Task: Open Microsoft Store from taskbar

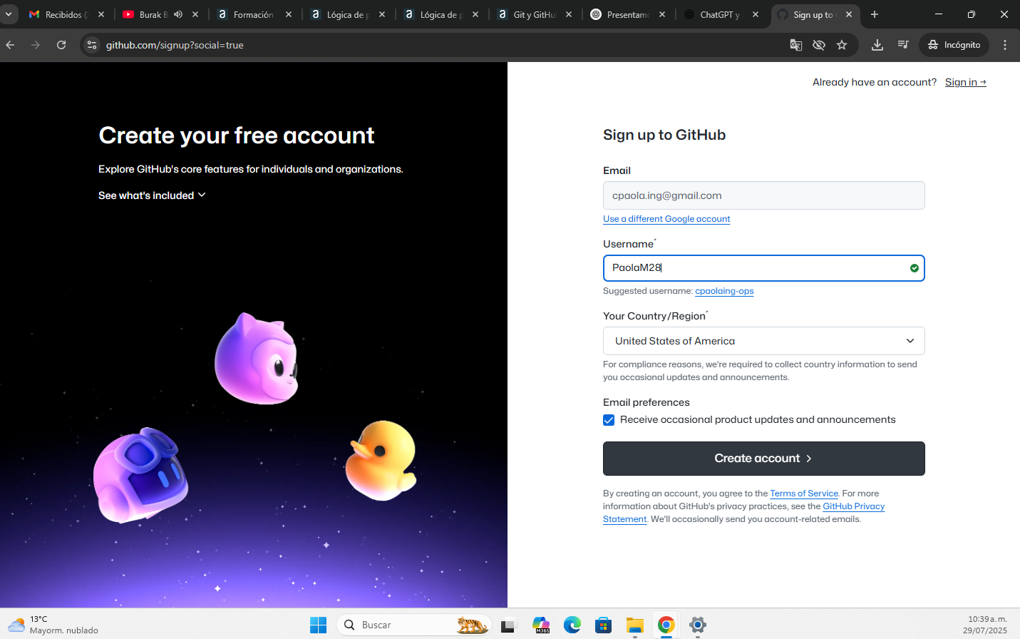Action: coord(604,625)
